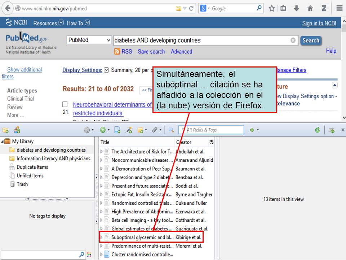Open Zotero Advanced Search magnifier icon

[171, 130]
